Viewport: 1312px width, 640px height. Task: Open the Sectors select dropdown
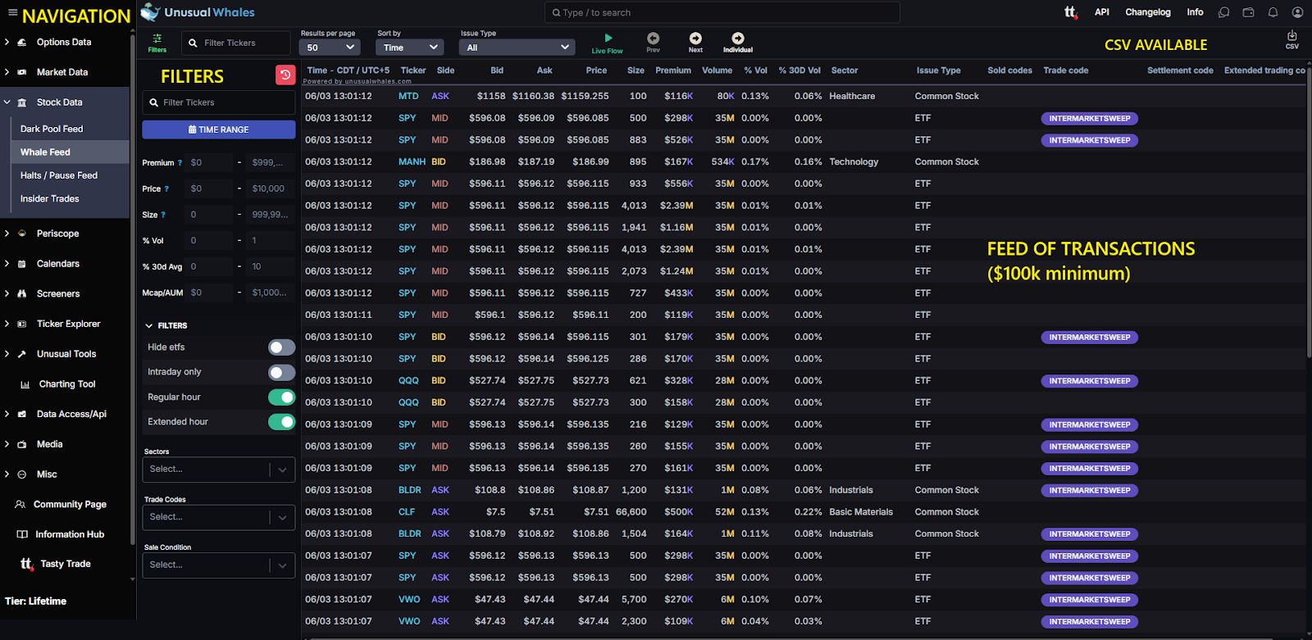(x=218, y=470)
